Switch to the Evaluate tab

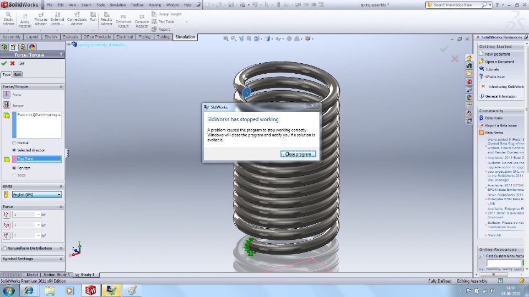pyautogui.click(x=70, y=37)
